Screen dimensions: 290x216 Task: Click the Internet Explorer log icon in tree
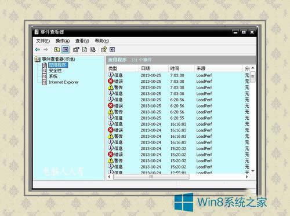(x=45, y=82)
